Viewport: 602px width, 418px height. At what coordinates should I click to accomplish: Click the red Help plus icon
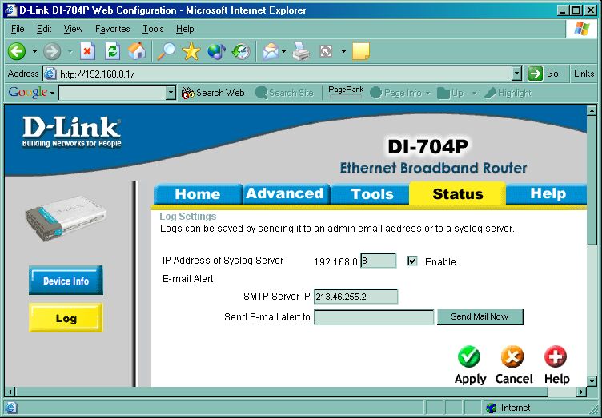556,356
